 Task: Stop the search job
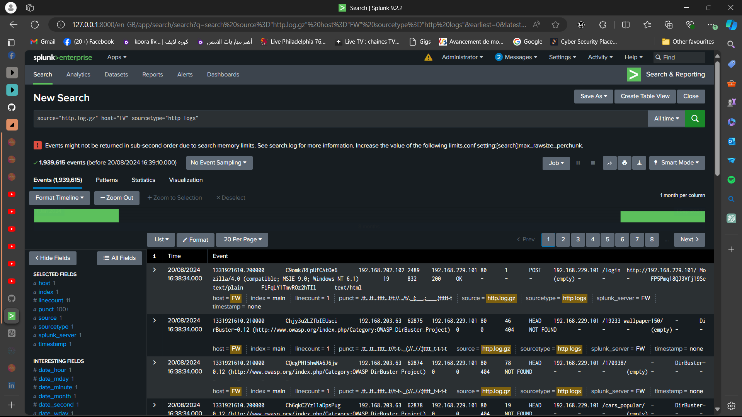pos(593,163)
